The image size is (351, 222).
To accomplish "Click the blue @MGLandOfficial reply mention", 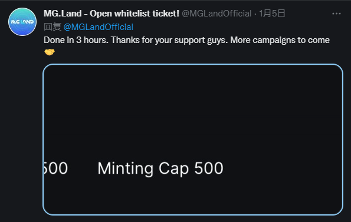I will pyautogui.click(x=99, y=27).
